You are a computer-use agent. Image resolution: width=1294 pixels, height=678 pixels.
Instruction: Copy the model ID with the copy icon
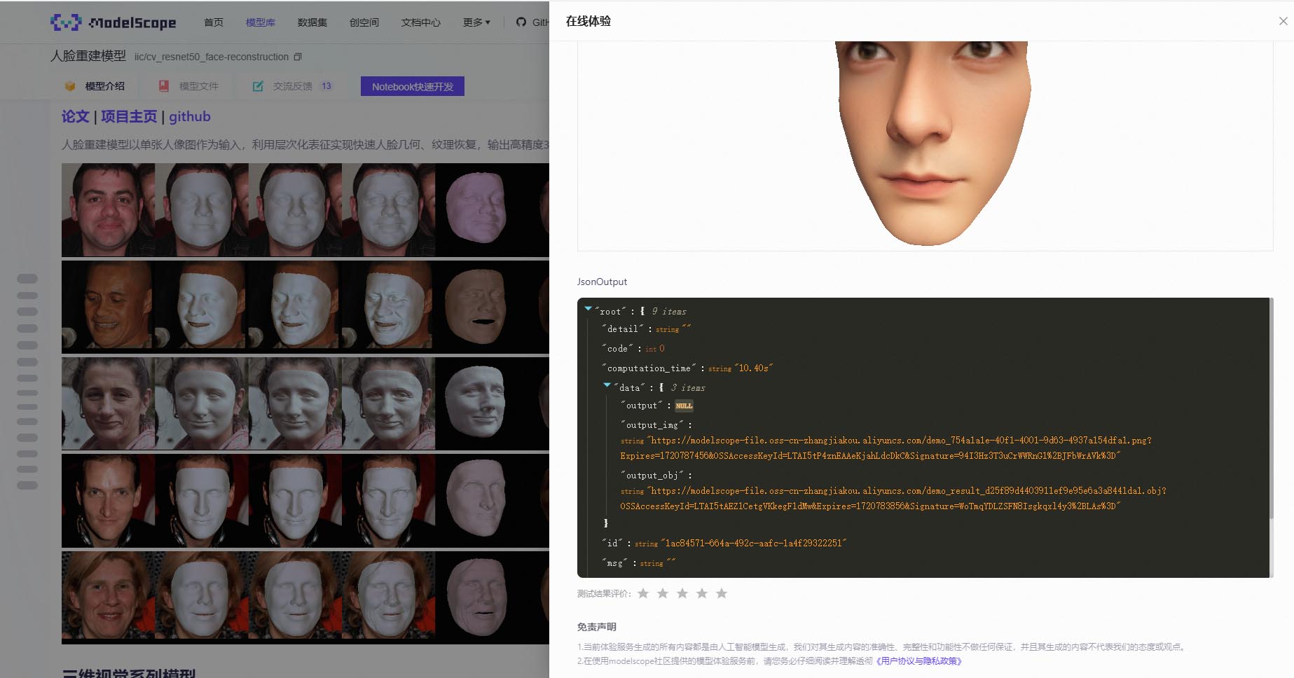(298, 57)
